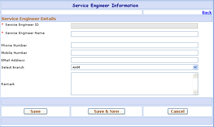Click the EMail Address input field
214x127 pixels.
pos(134,60)
